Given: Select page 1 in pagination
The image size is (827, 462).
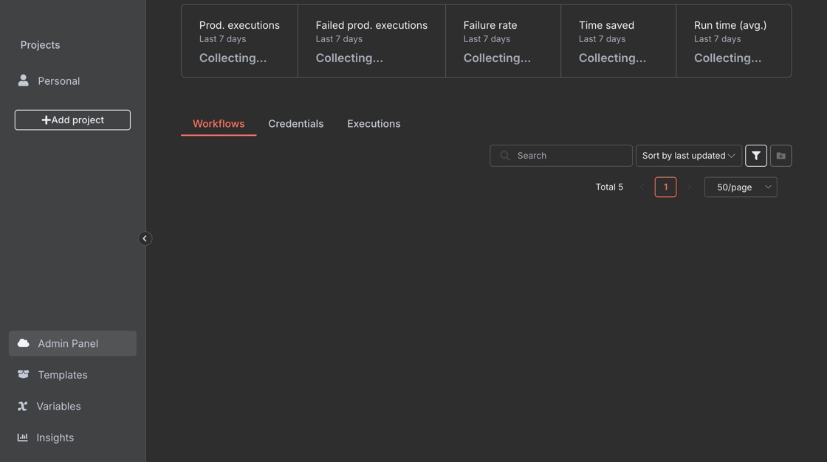Looking at the screenshot, I should click(x=665, y=187).
